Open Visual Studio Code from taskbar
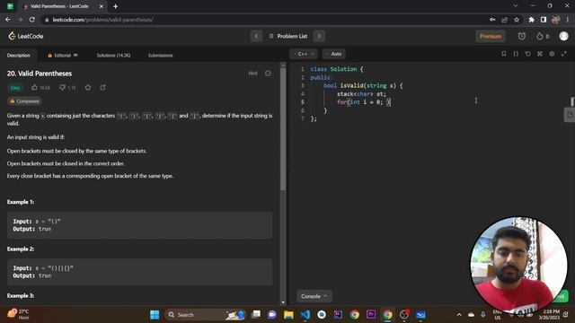The width and height of the screenshot is (575, 323). (305, 315)
